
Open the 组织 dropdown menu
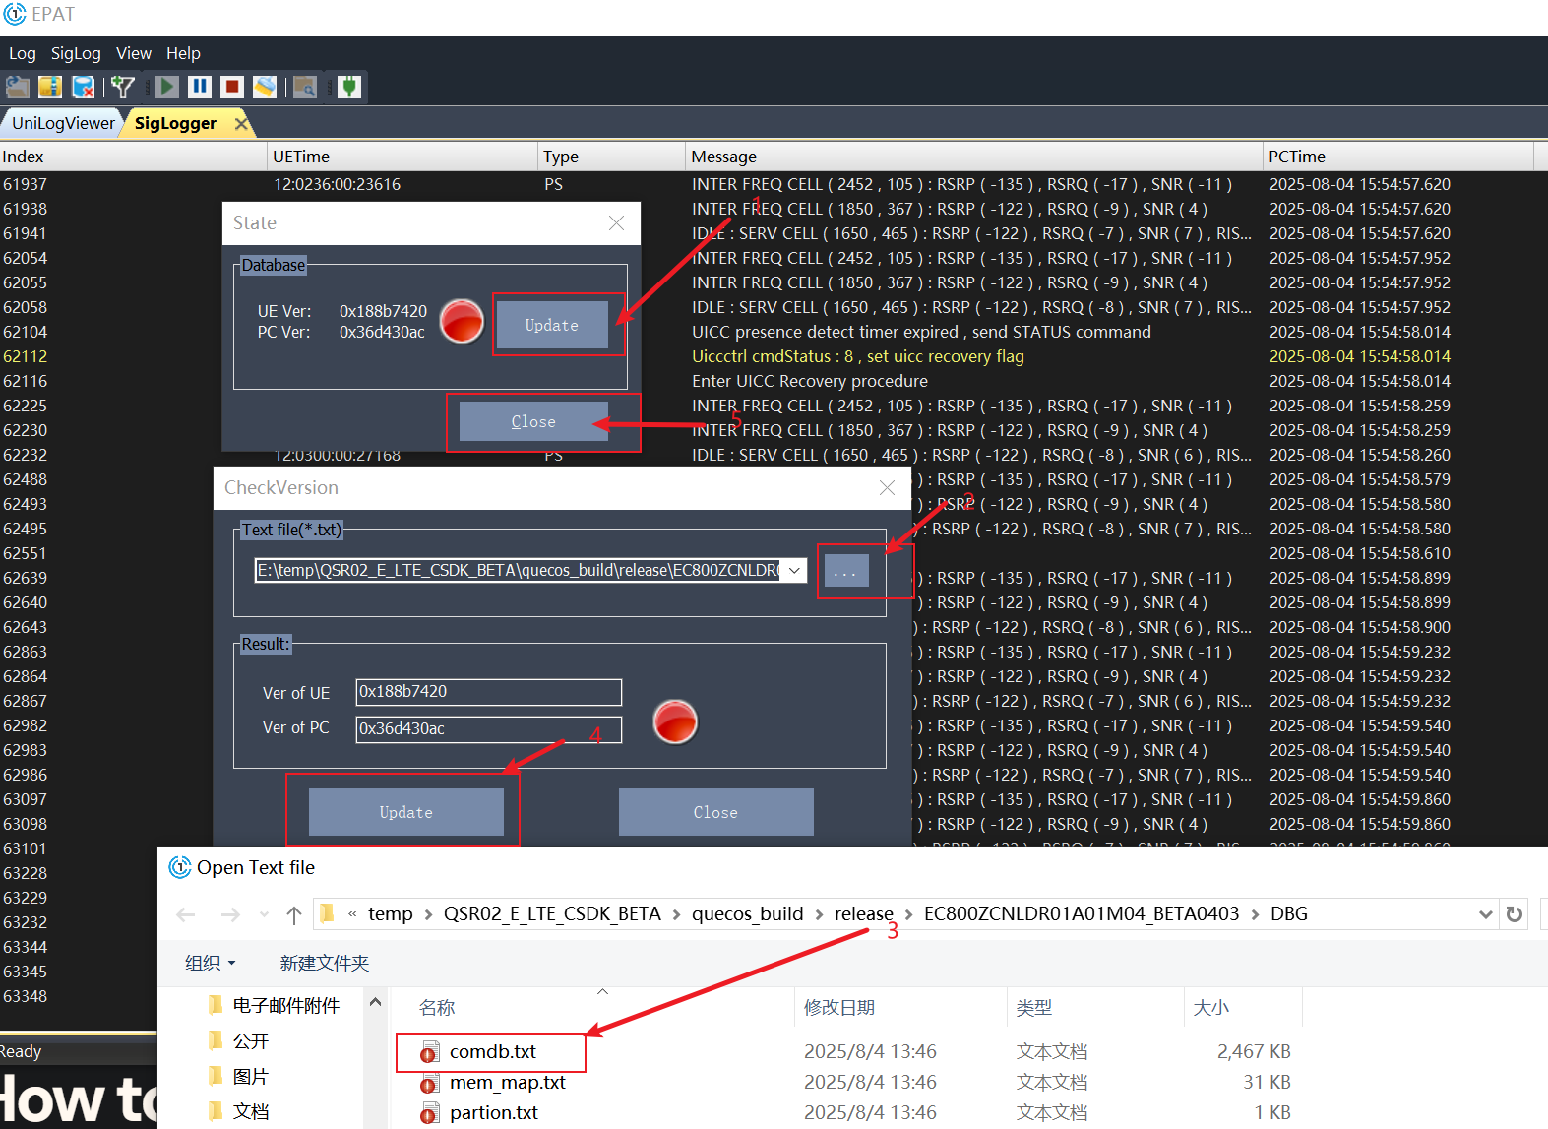211,963
